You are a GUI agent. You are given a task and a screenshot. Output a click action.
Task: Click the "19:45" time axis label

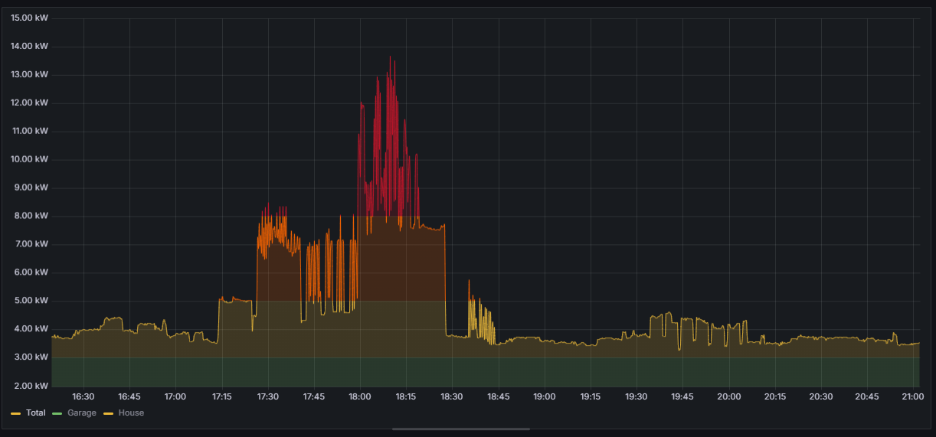(x=682, y=396)
